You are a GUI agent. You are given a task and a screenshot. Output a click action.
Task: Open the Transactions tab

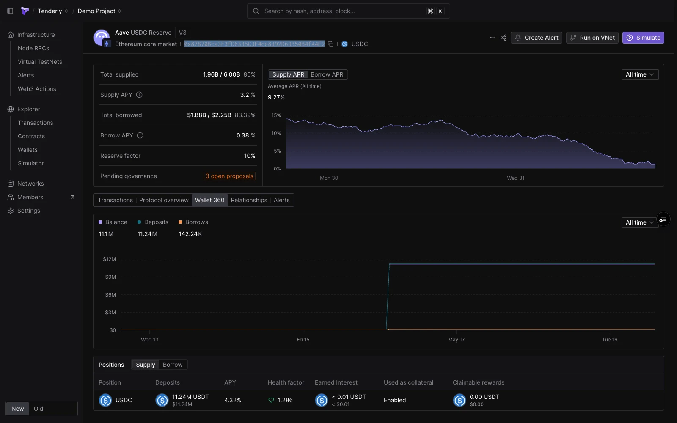[x=115, y=200]
